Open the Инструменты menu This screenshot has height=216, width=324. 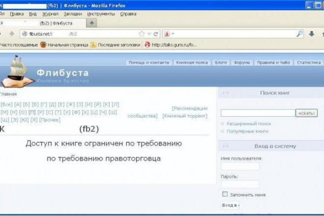tap(100, 13)
